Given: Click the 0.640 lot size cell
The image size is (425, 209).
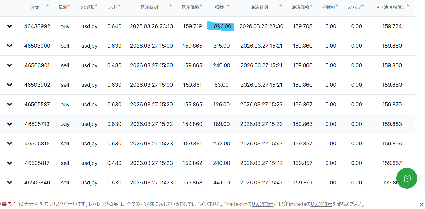Looking at the screenshot, I should coord(114,26).
